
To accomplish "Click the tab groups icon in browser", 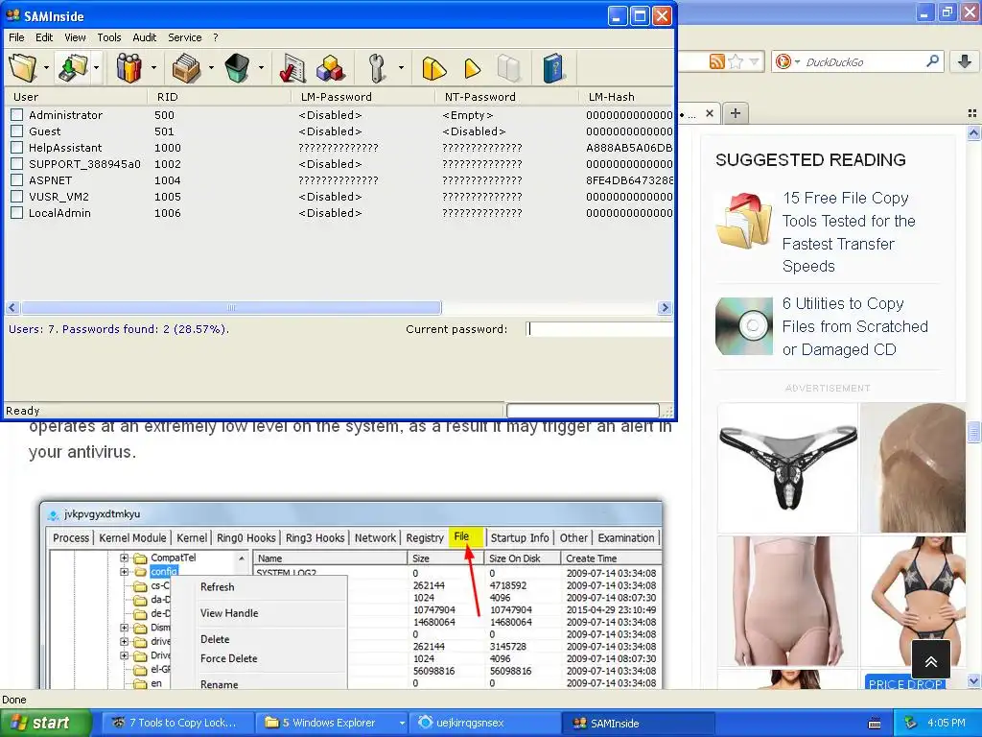I will pyautogui.click(x=972, y=113).
